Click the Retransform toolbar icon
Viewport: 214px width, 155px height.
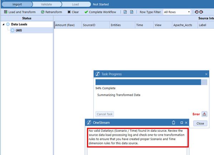[x=42, y=12]
